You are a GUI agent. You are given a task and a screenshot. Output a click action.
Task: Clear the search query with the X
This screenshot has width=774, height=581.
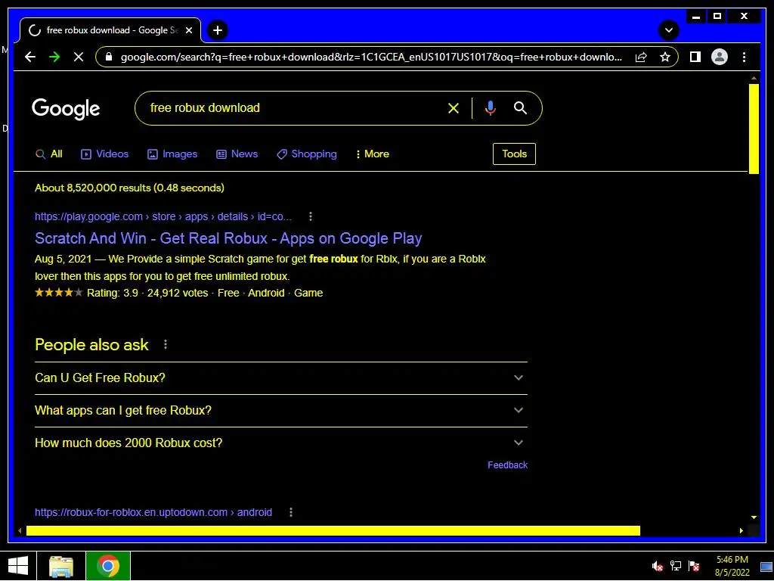point(454,108)
